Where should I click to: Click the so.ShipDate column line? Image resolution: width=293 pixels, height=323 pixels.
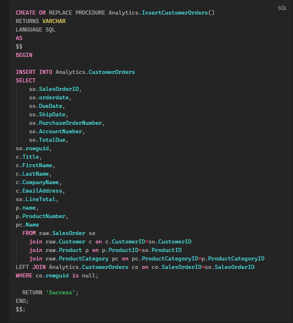48,114
